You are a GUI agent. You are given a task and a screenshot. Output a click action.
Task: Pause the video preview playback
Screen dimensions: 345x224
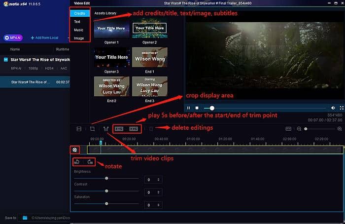pyautogui.click(x=189, y=108)
